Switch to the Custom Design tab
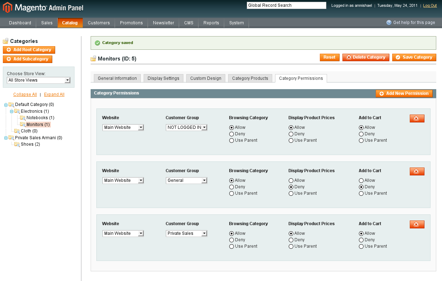 (x=206, y=78)
